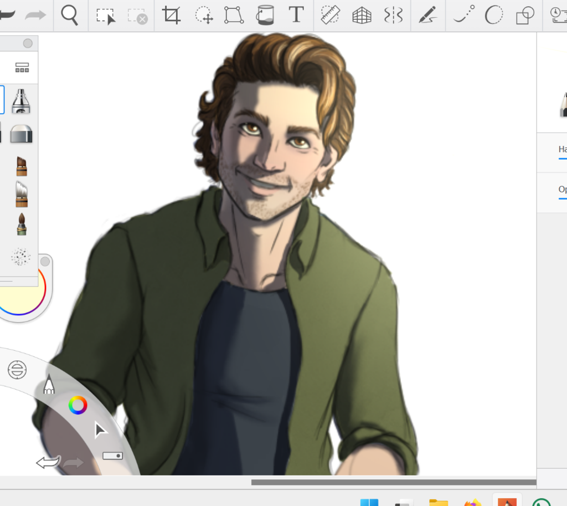Choose the circle draw style tool
The image size is (567, 506).
(x=493, y=15)
